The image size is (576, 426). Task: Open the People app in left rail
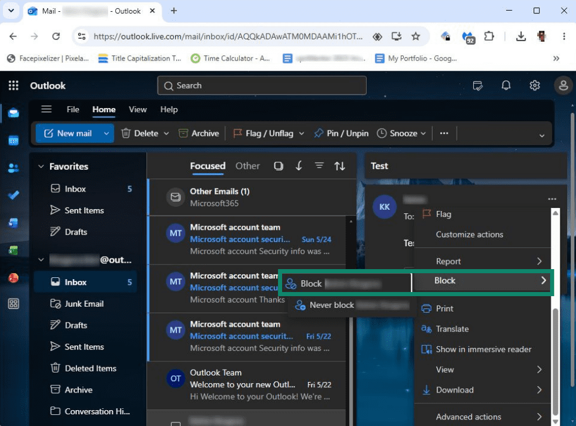point(14,168)
